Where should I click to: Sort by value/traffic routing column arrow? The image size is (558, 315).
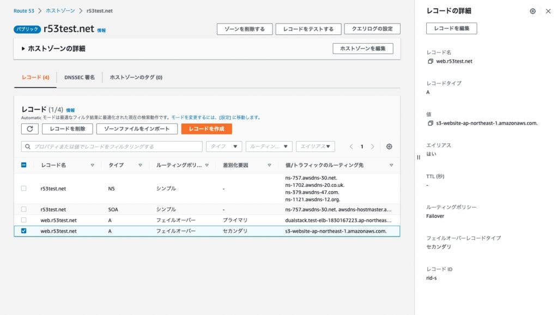point(391,165)
